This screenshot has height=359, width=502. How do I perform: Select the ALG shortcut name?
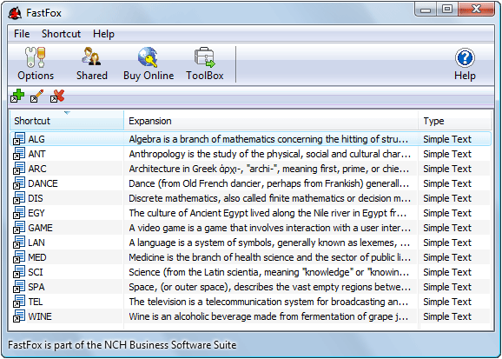tap(36, 139)
